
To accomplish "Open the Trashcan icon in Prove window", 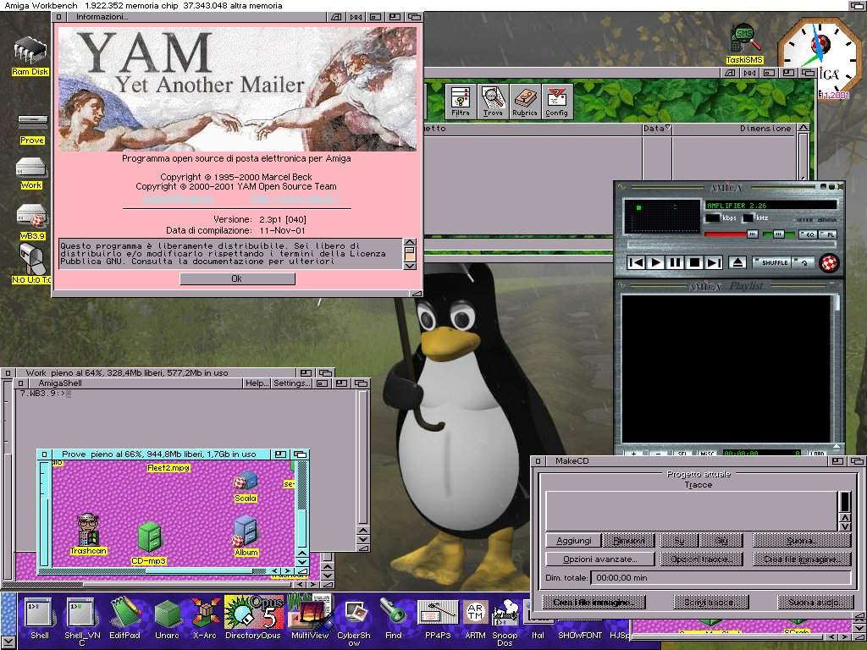I will coord(87,532).
